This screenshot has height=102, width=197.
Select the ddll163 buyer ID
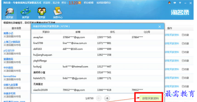[x=37, y=49]
